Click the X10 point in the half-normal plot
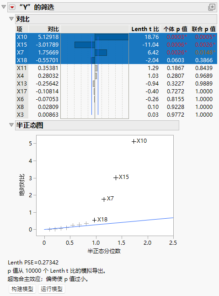 134,141
